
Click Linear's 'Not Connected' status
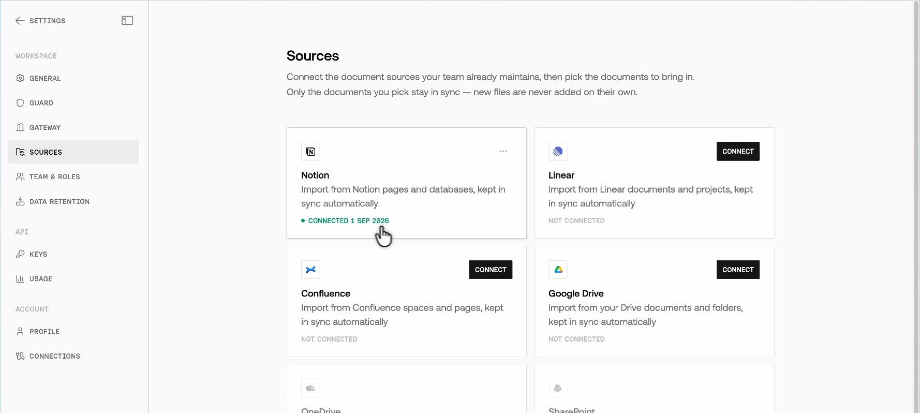pos(576,220)
